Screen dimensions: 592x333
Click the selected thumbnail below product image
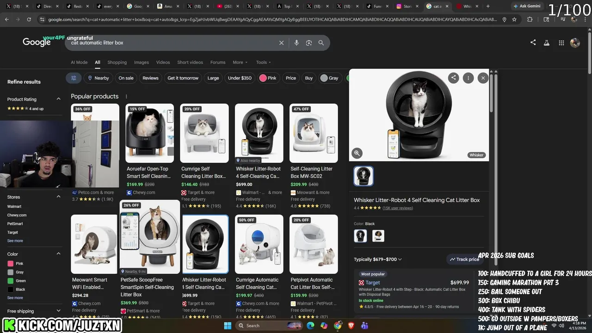(x=364, y=176)
